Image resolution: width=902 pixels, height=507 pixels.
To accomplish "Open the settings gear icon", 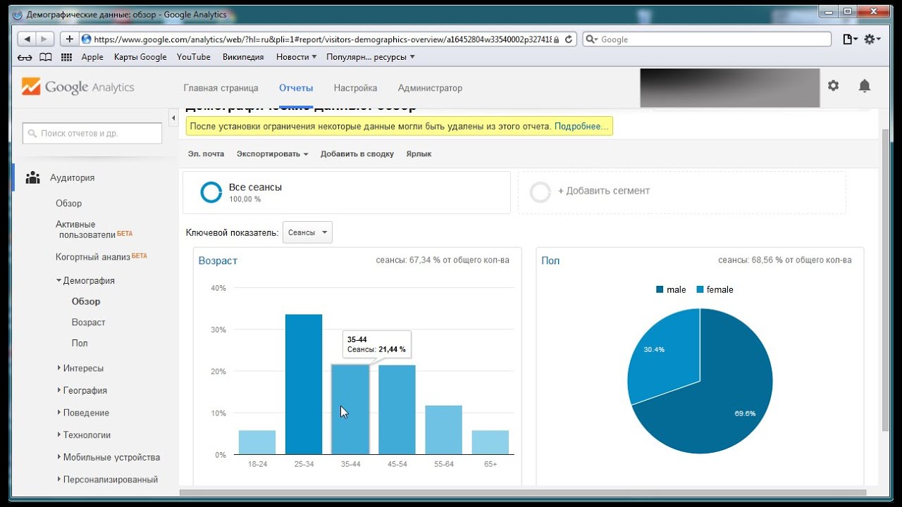I will tap(833, 86).
